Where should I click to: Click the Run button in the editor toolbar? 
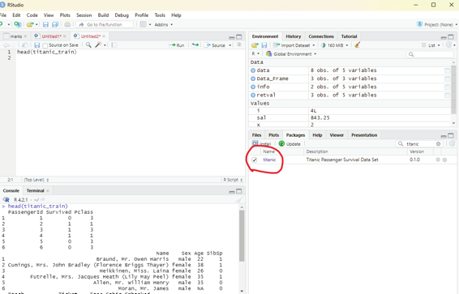pyautogui.click(x=177, y=45)
